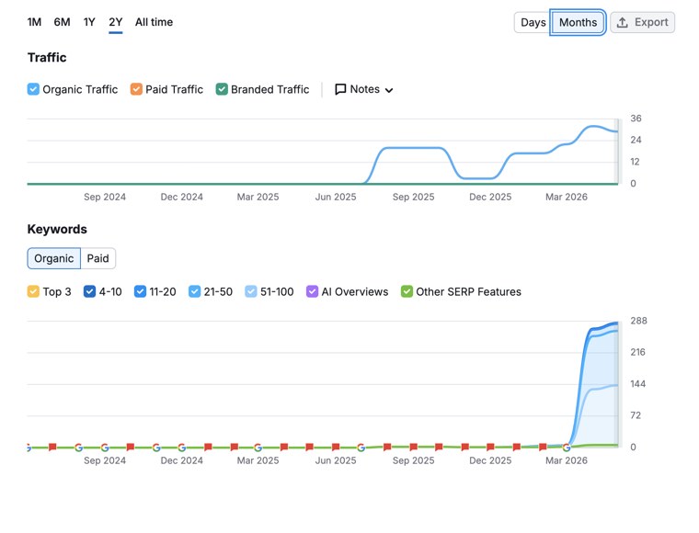Click Mar 2026 label under Keywords chart
The width and height of the screenshot is (699, 533).
(x=567, y=460)
